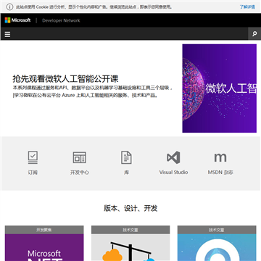Open the 订阅 subscriptions icon
The width and height of the screenshot is (261, 261).
[x=33, y=157]
